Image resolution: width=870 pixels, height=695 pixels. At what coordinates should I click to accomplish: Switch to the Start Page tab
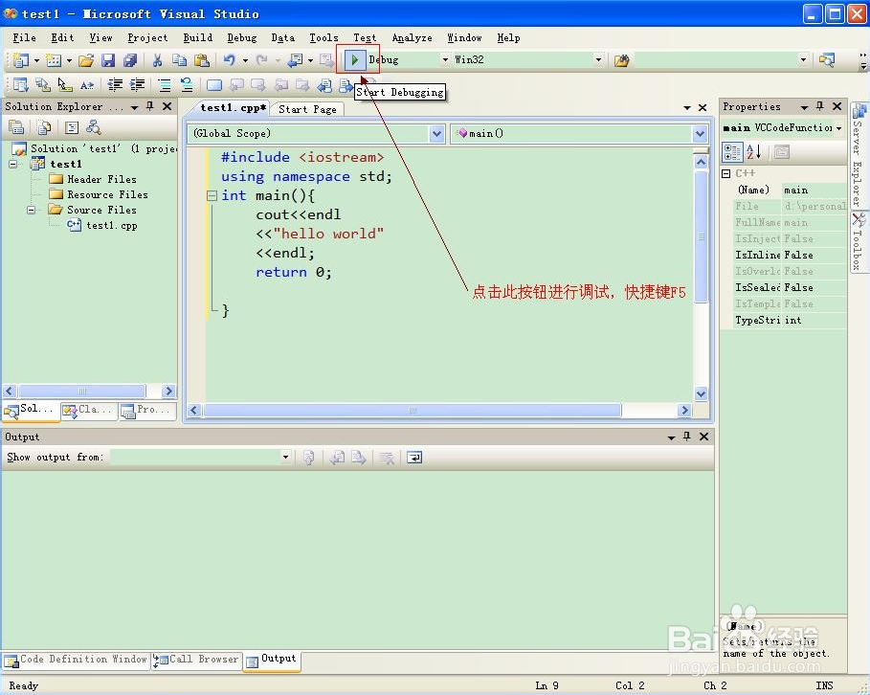(x=307, y=109)
